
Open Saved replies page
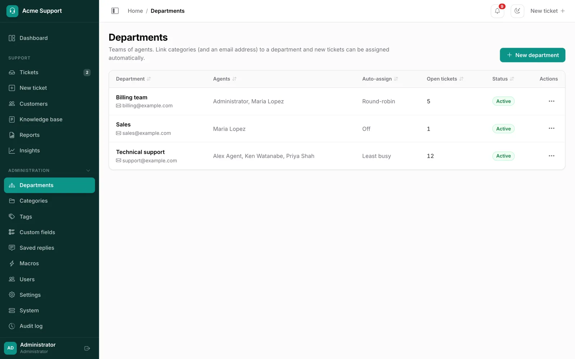click(50, 248)
